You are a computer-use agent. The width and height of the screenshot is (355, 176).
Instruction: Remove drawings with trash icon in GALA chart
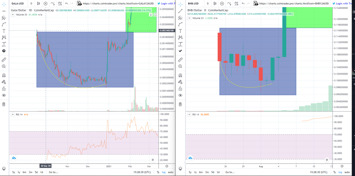[x=4, y=104]
